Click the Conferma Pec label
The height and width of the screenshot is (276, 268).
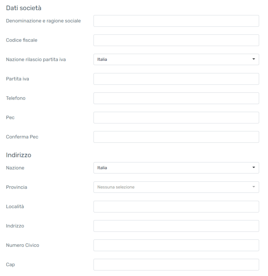click(x=22, y=137)
